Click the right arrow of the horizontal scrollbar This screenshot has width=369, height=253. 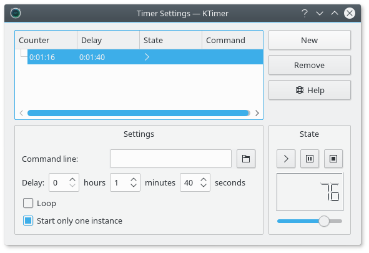257,113
